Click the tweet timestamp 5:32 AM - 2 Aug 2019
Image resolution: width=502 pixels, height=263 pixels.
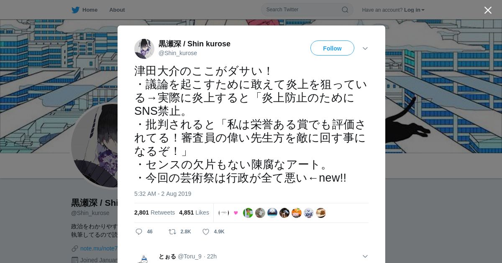pos(163,194)
